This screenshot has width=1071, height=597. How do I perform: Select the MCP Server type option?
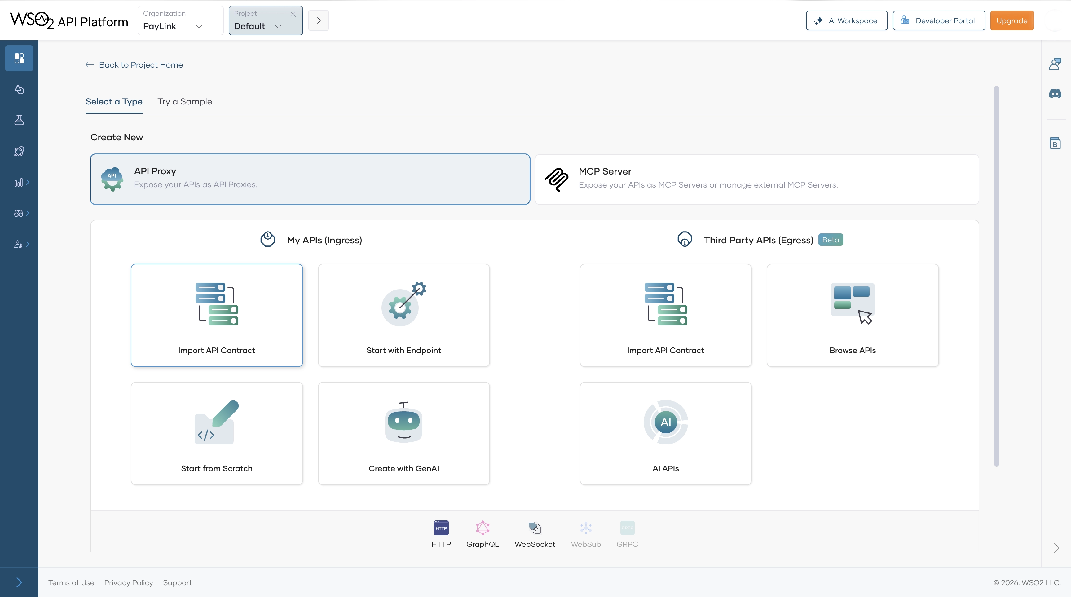click(x=757, y=179)
